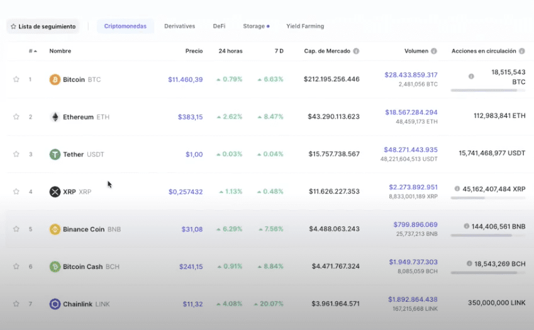This screenshot has width=534, height=330.
Task: Click info icon beside BNB circulating supply
Action: click(466, 226)
